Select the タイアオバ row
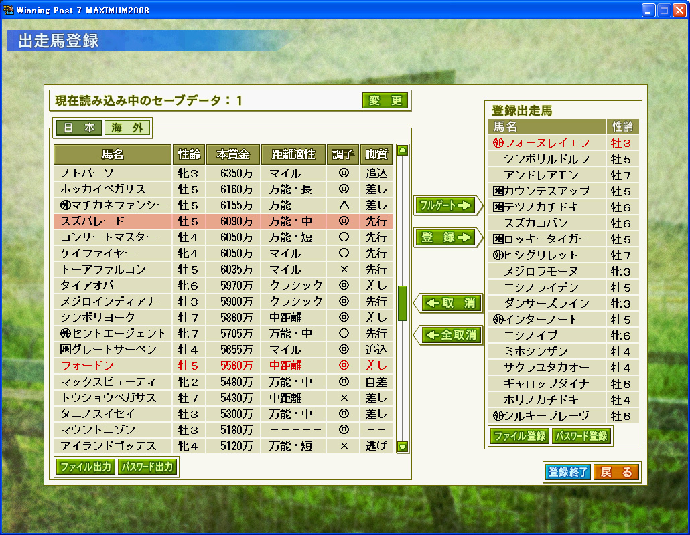Image resolution: width=690 pixels, height=535 pixels. [x=223, y=286]
